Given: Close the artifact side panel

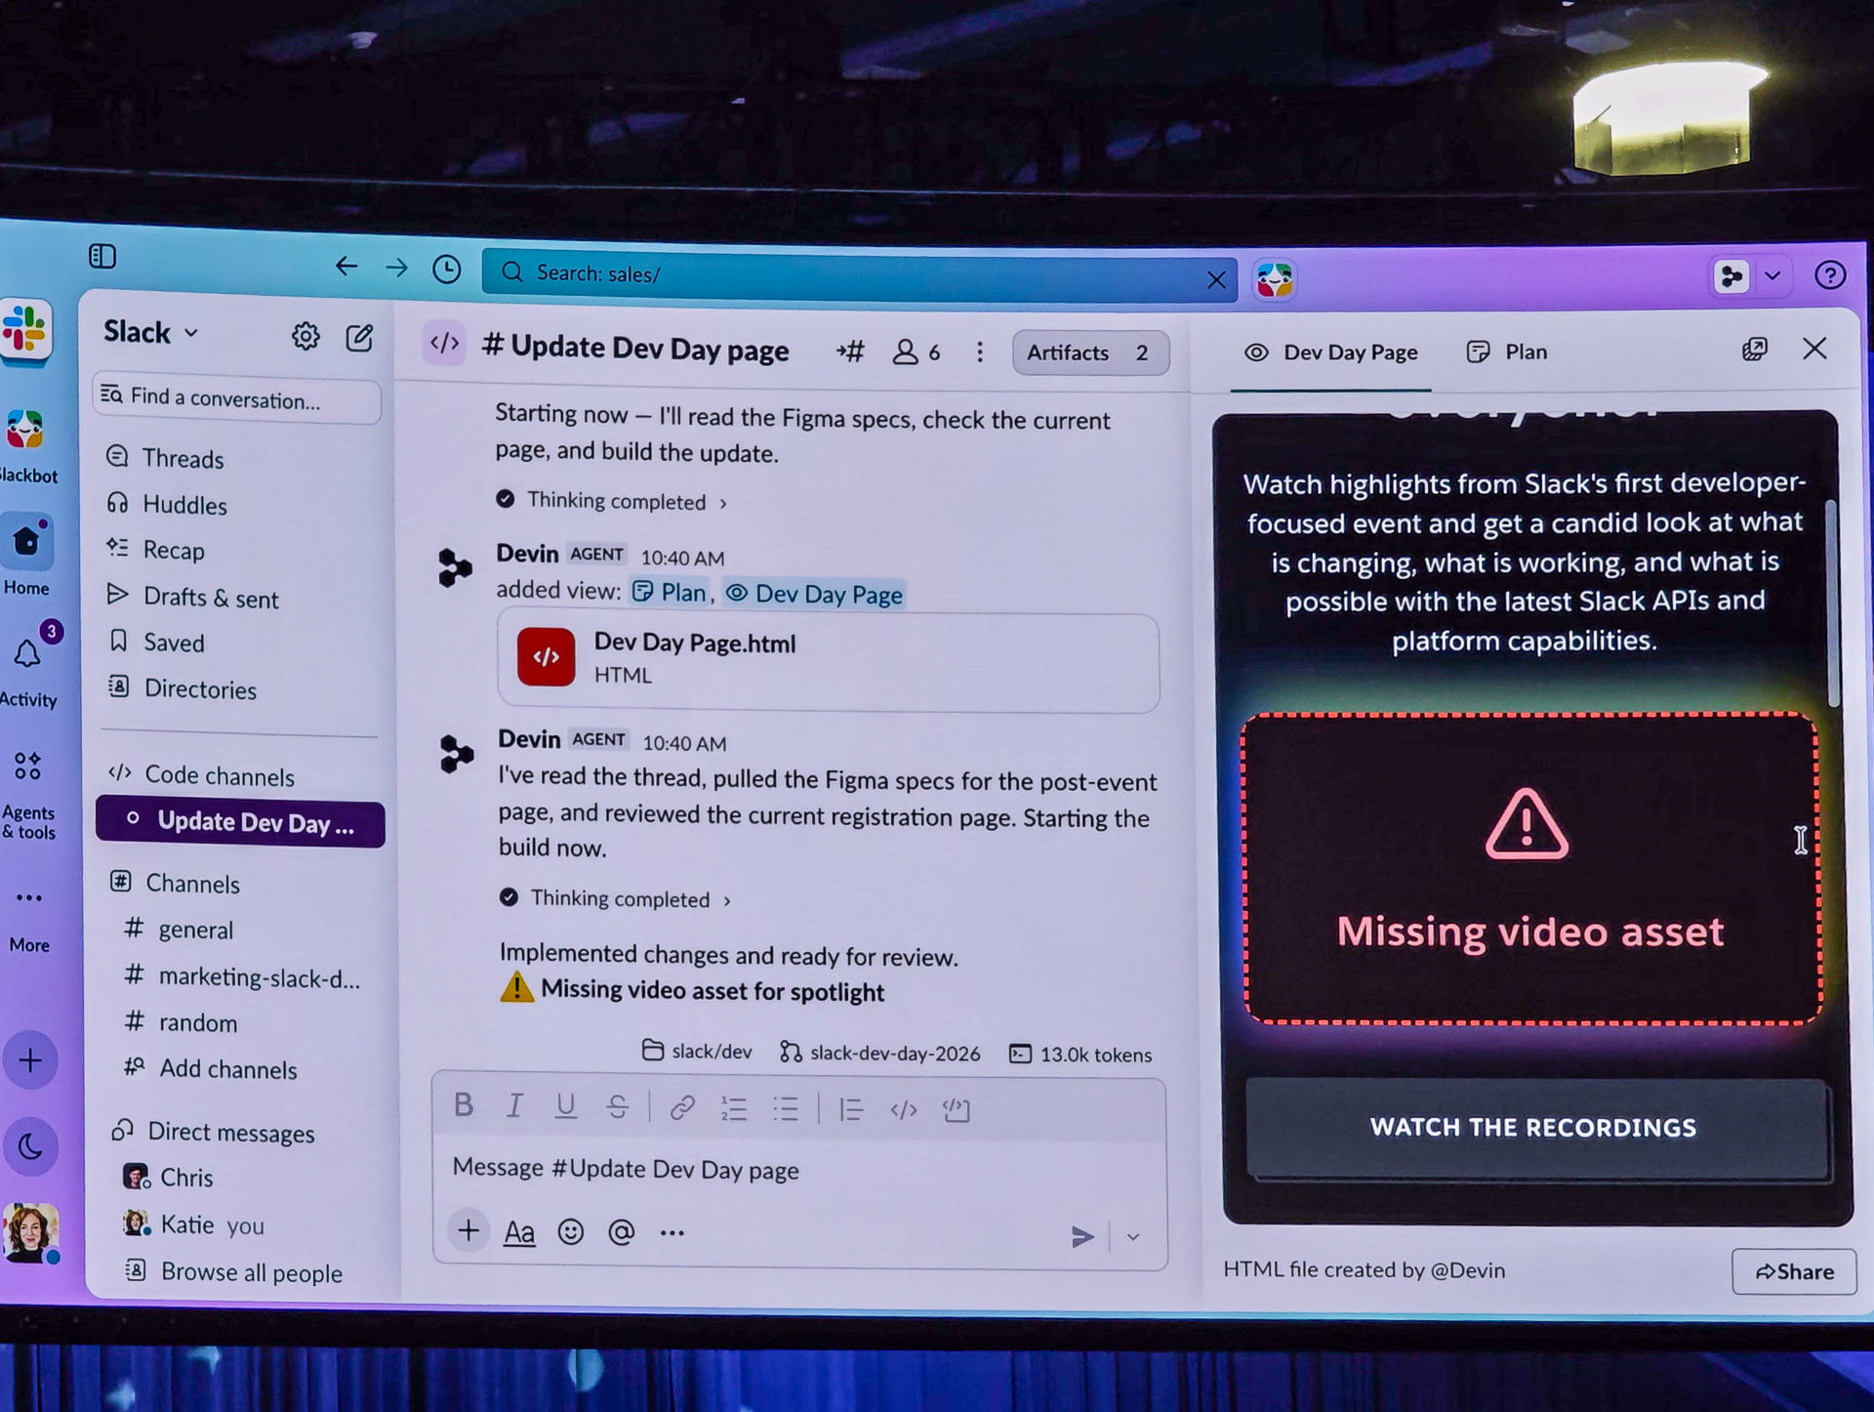Looking at the screenshot, I should [x=1814, y=349].
